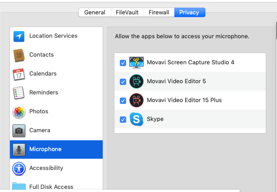Click the Movavi Screen Capture Studio 4 name
Viewport: 277px width, 192px height.
pyautogui.click(x=191, y=62)
